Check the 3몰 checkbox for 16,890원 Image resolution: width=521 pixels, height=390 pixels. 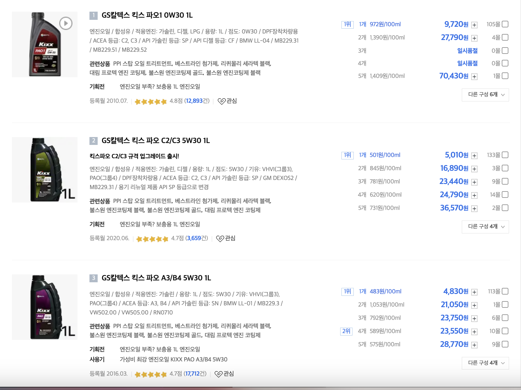pos(505,168)
